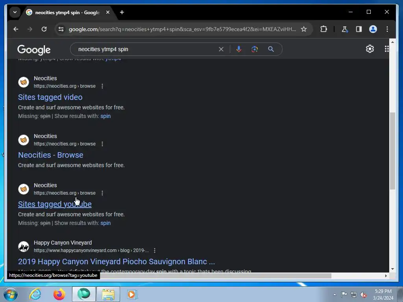The width and height of the screenshot is (403, 302).
Task: Click the muted volume tray icon
Action: coord(363,295)
